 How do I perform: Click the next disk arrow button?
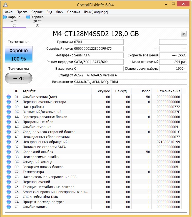click(x=184, y=34)
